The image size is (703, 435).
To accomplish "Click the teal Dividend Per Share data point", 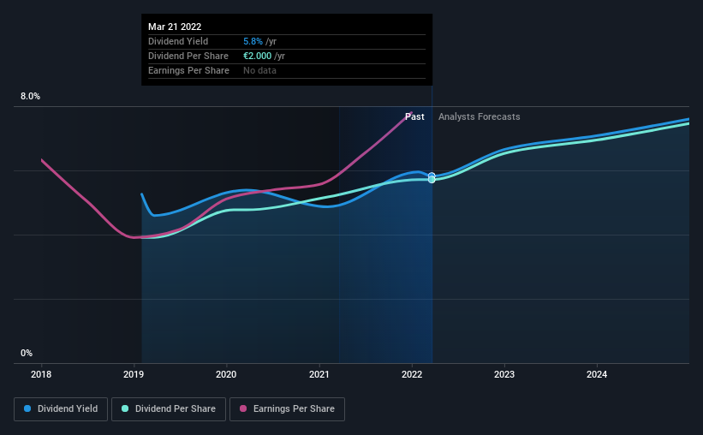I will coord(432,180).
